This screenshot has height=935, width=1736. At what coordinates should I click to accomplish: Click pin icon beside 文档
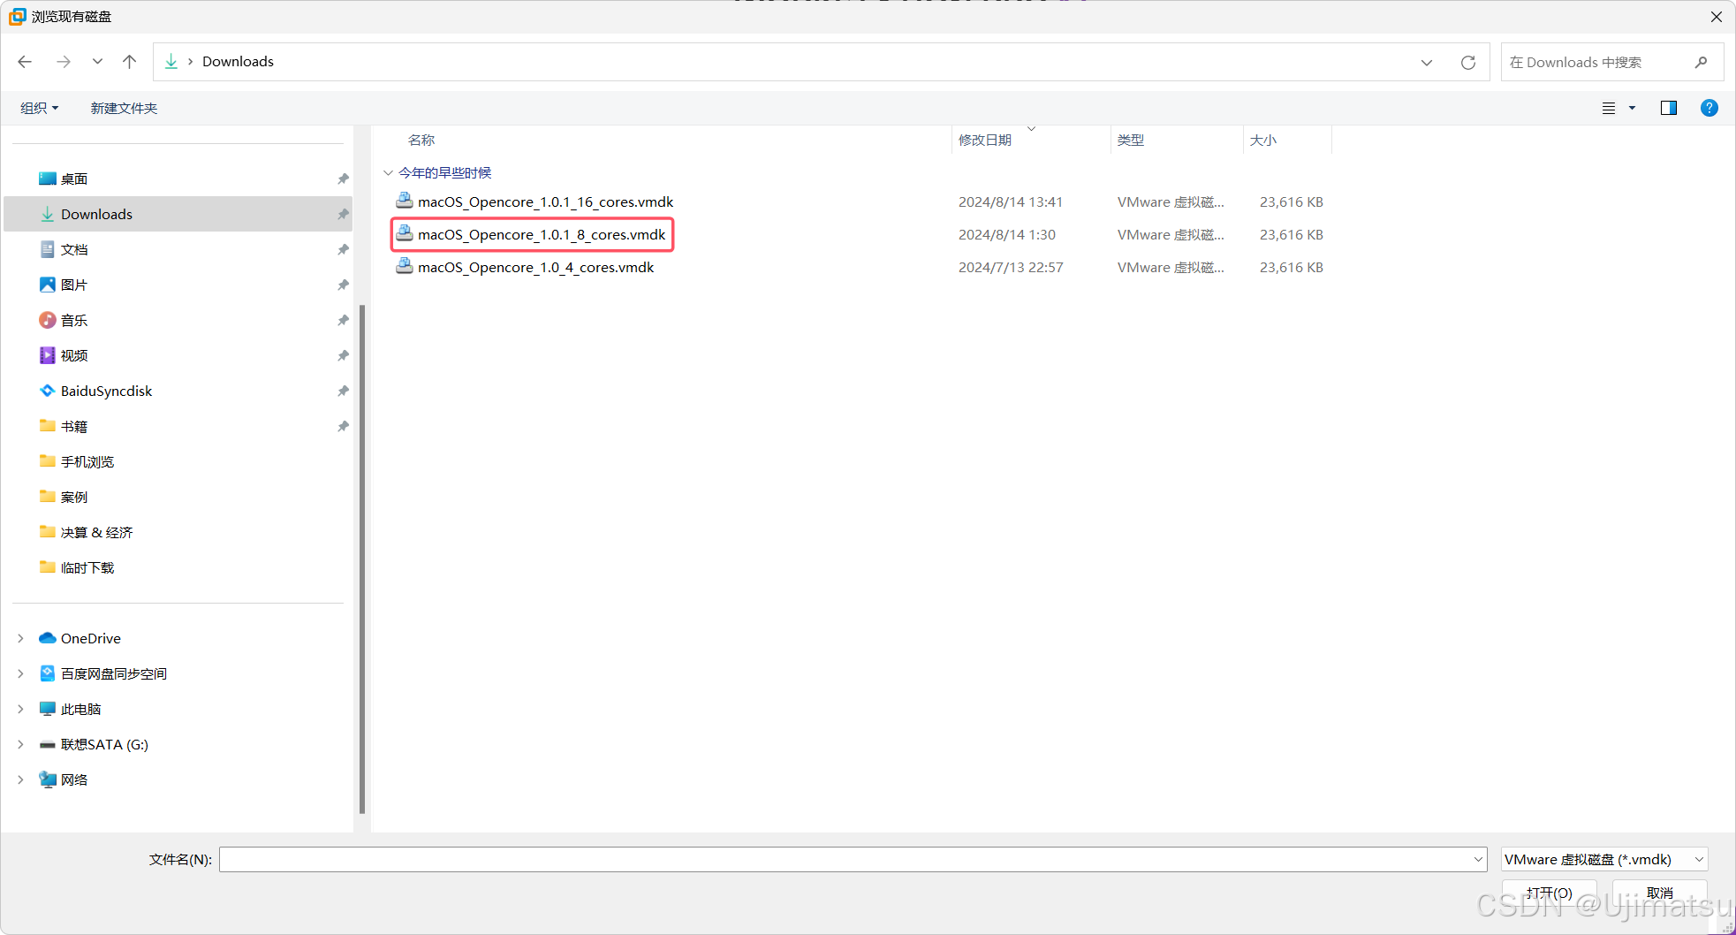point(343,249)
